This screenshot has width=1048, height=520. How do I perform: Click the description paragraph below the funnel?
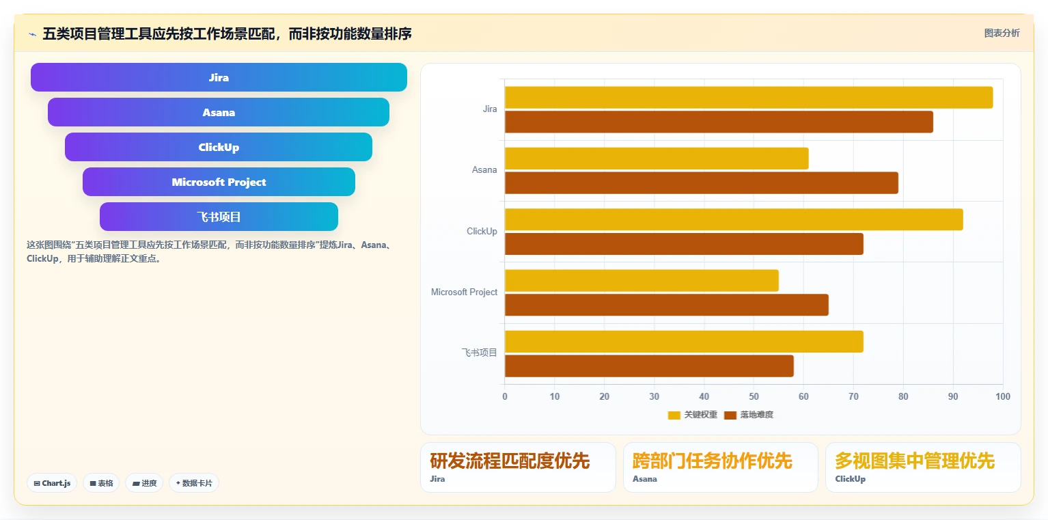(x=209, y=251)
